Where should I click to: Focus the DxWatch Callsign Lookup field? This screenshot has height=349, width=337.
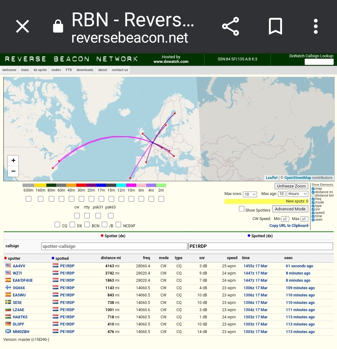tap(319, 62)
